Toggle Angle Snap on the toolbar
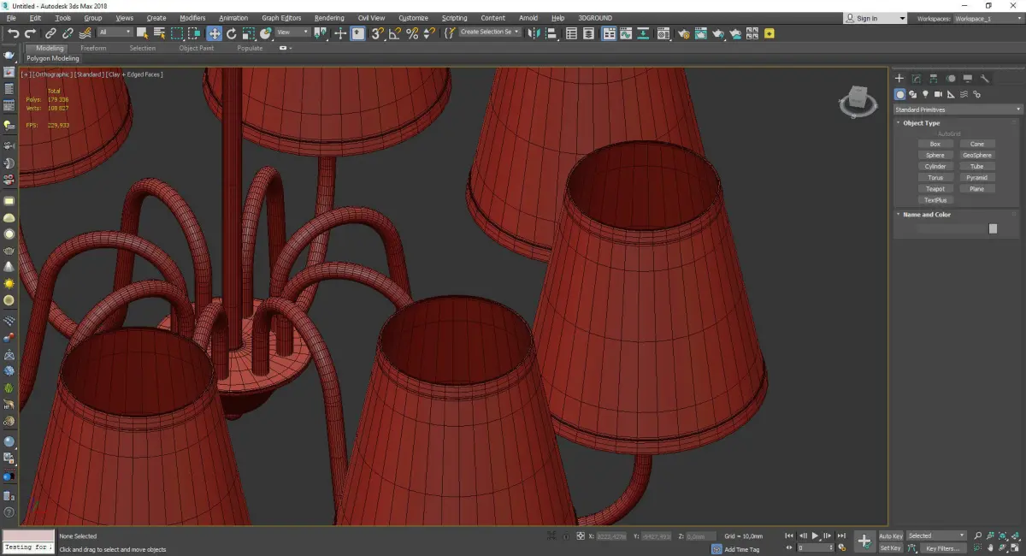 (x=395, y=33)
